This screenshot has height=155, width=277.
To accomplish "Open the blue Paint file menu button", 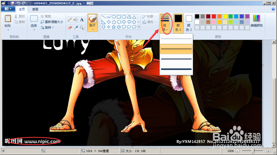I will tap(8, 9).
